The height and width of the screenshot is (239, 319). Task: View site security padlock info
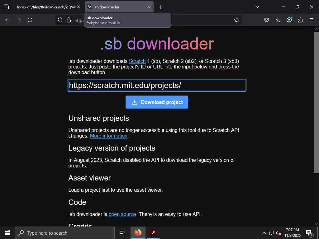pyautogui.click(x=69, y=20)
